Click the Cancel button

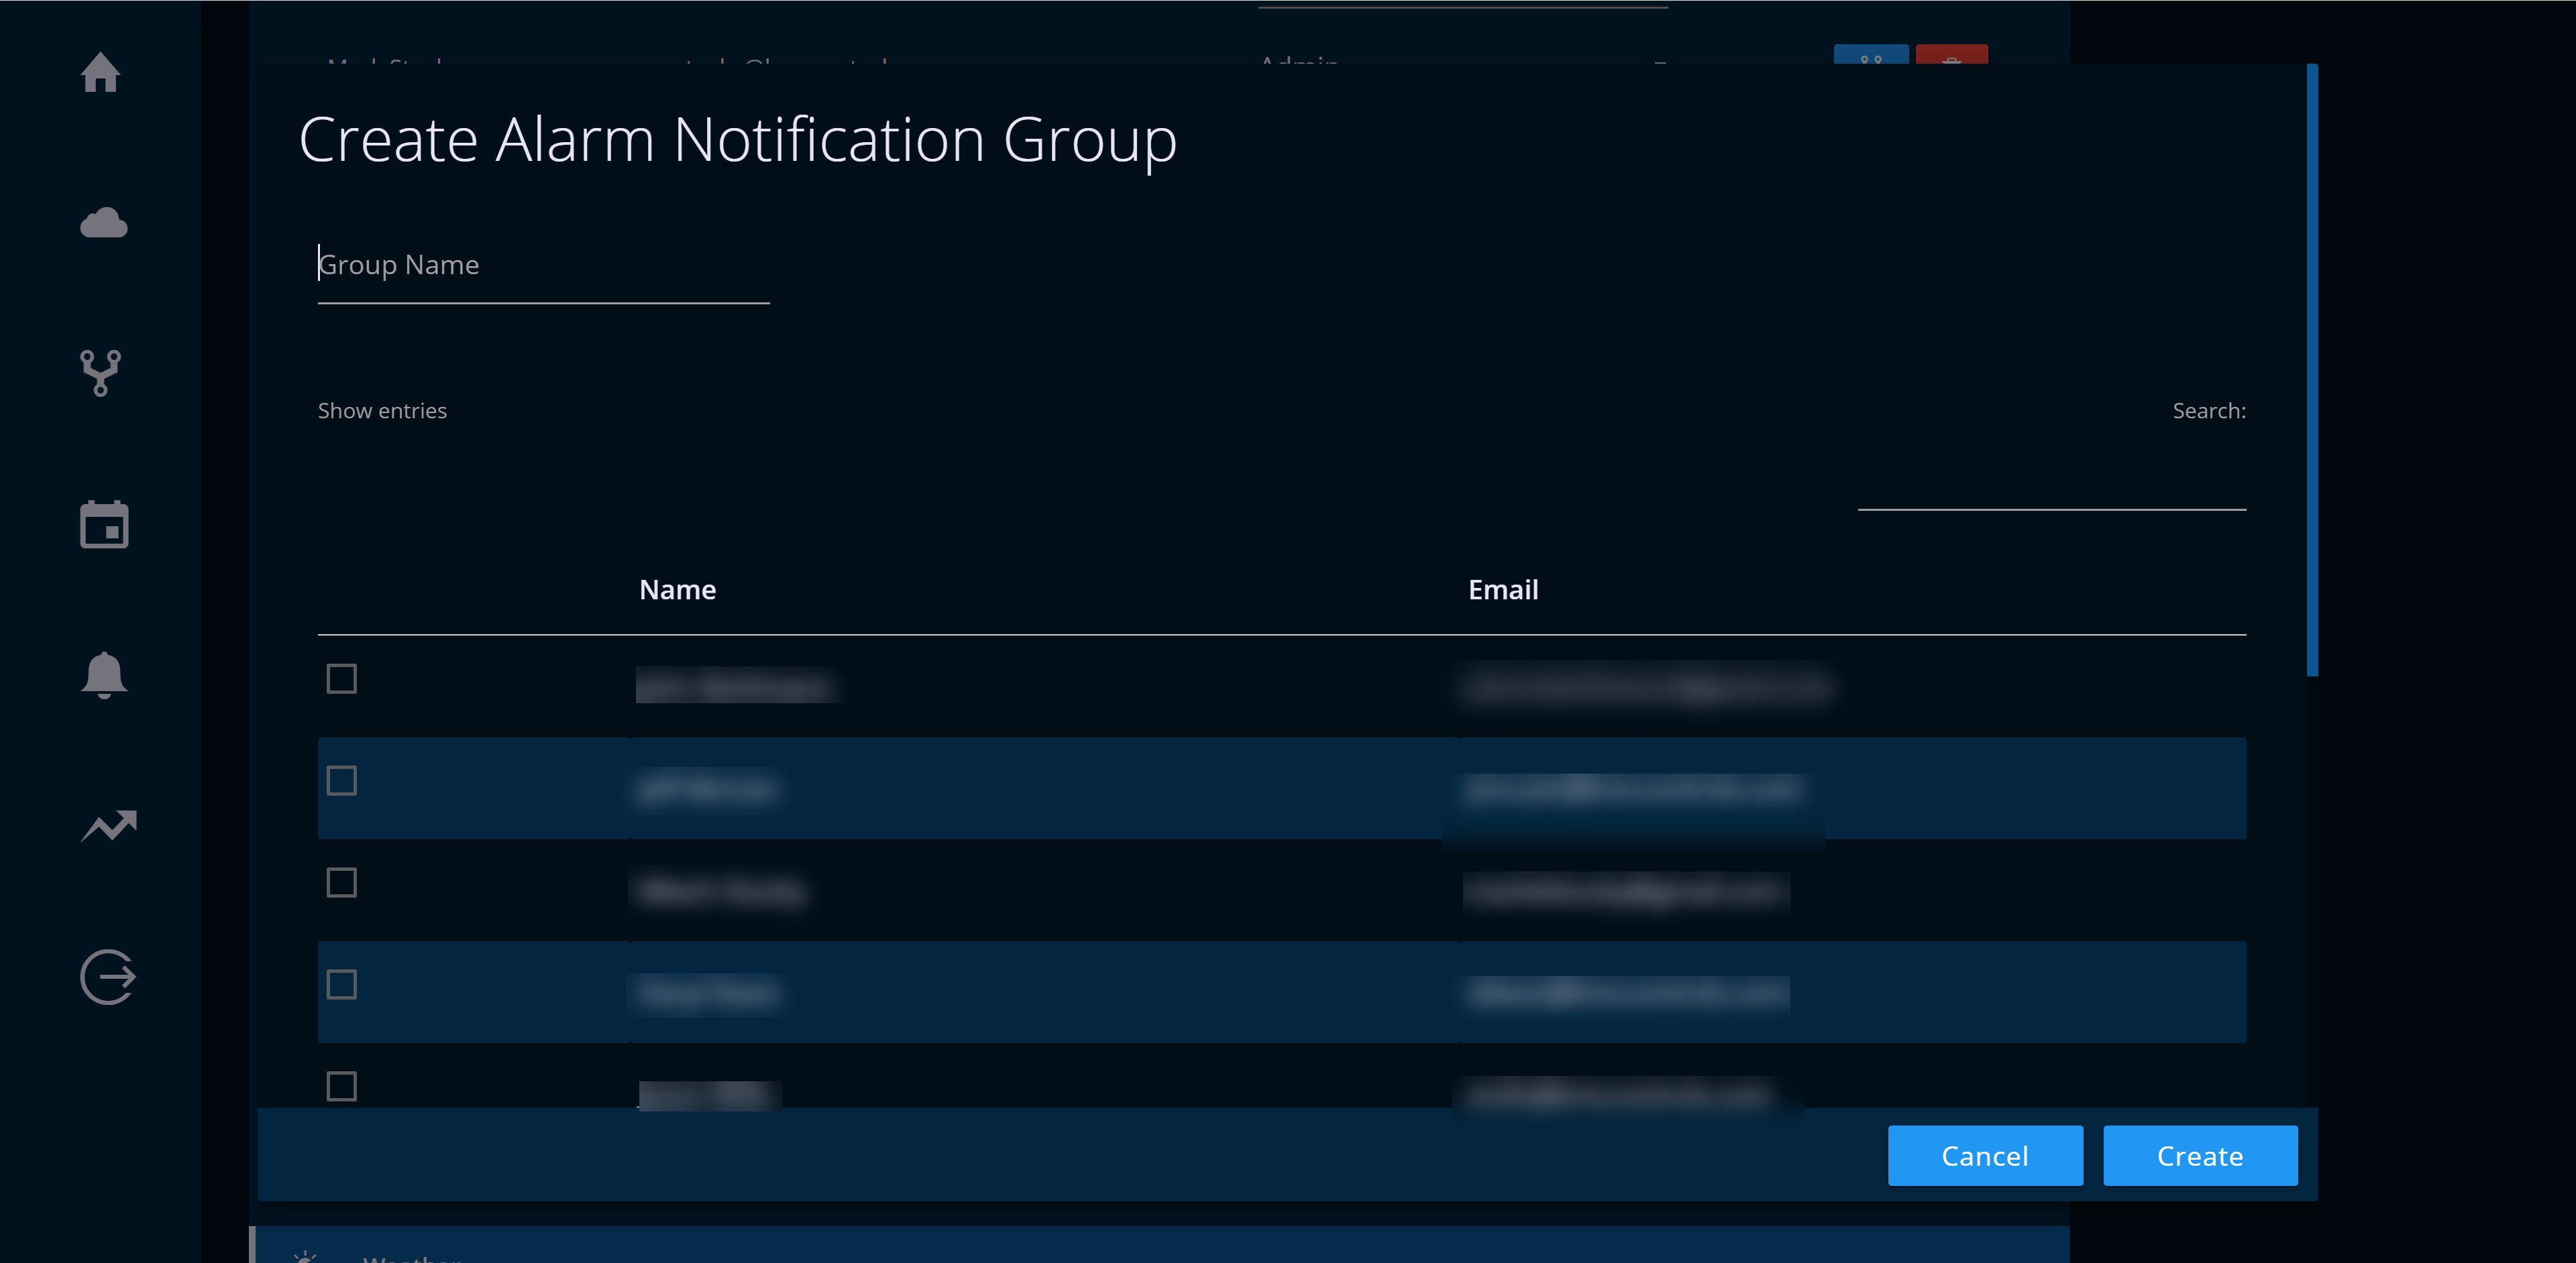1985,1156
